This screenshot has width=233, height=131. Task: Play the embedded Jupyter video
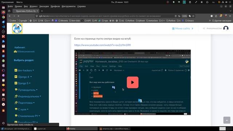pyautogui.click(x=133, y=82)
